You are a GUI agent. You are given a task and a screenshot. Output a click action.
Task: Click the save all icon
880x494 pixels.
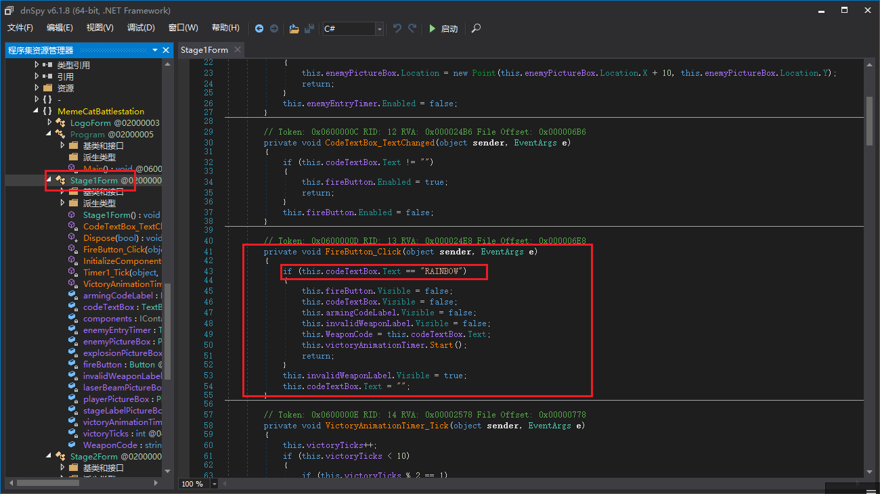[309, 28]
